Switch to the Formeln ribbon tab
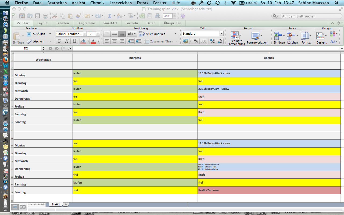This screenshot has height=215, width=344. coord(131,23)
